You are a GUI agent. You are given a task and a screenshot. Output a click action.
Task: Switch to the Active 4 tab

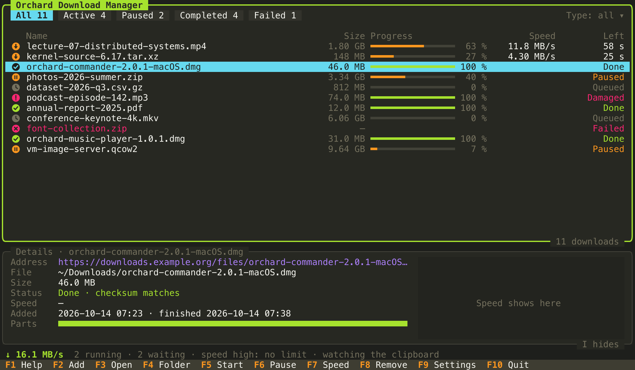tap(85, 16)
